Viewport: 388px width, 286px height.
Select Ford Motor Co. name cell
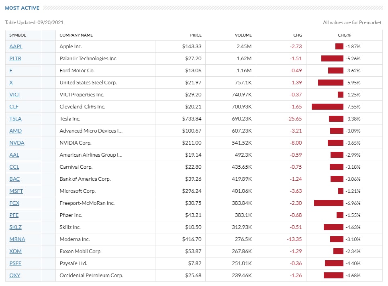coord(77,71)
